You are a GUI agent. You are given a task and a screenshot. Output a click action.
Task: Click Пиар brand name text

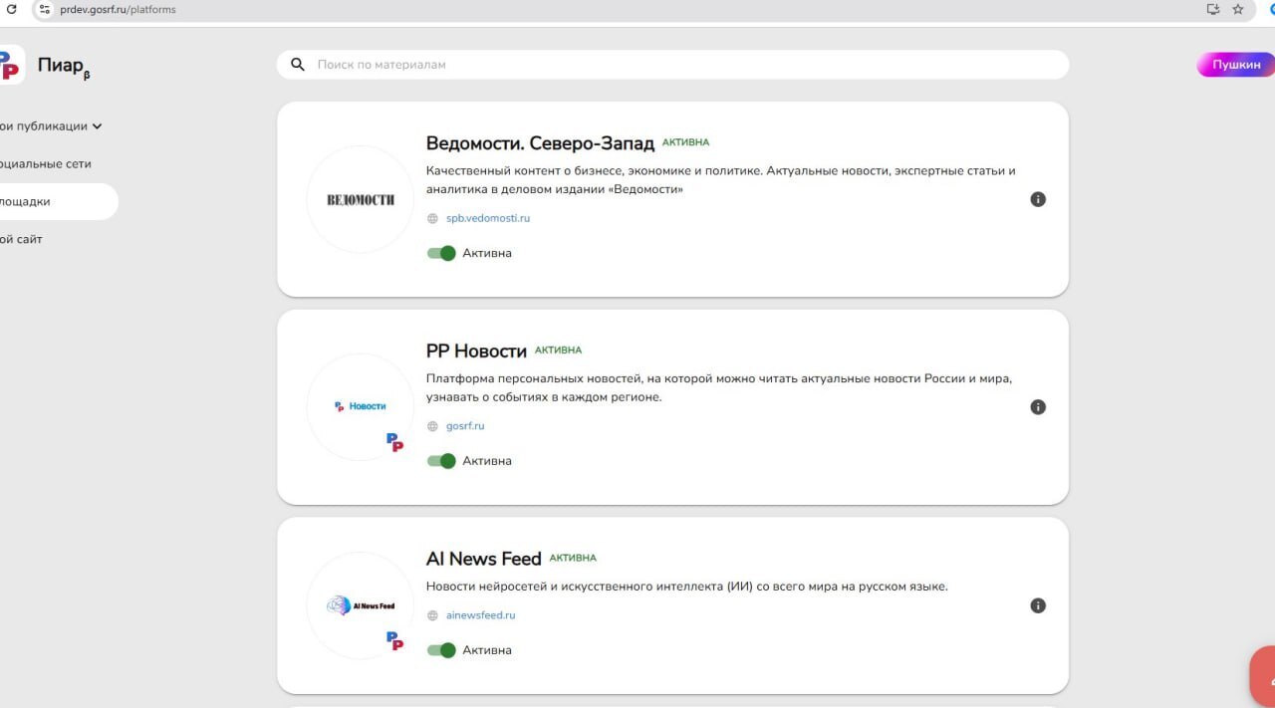61,66
